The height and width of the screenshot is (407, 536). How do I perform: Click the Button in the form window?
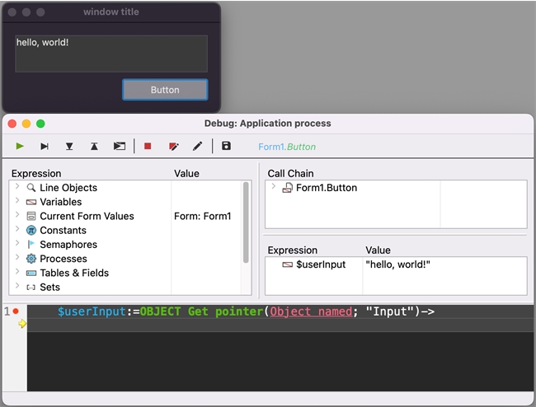tap(165, 90)
